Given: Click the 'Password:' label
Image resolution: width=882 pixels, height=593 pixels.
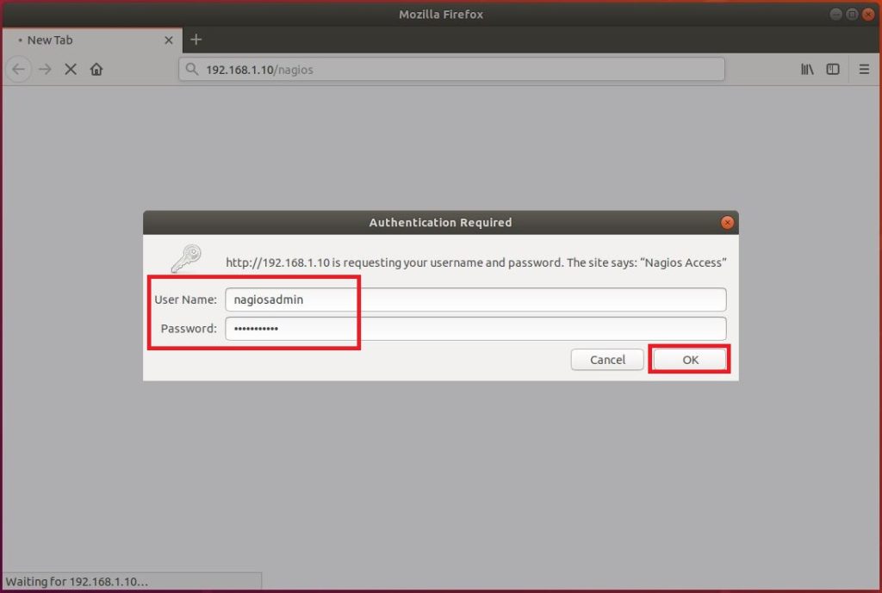Looking at the screenshot, I should pos(189,329).
